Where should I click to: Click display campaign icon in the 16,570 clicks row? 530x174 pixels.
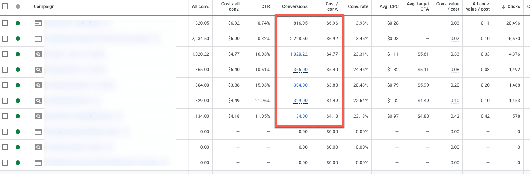38,39
